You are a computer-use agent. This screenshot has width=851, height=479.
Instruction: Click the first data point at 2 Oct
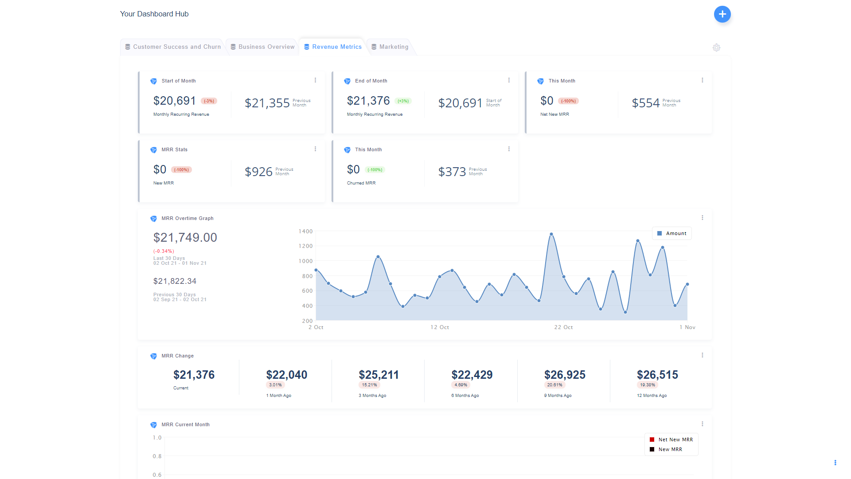316,270
